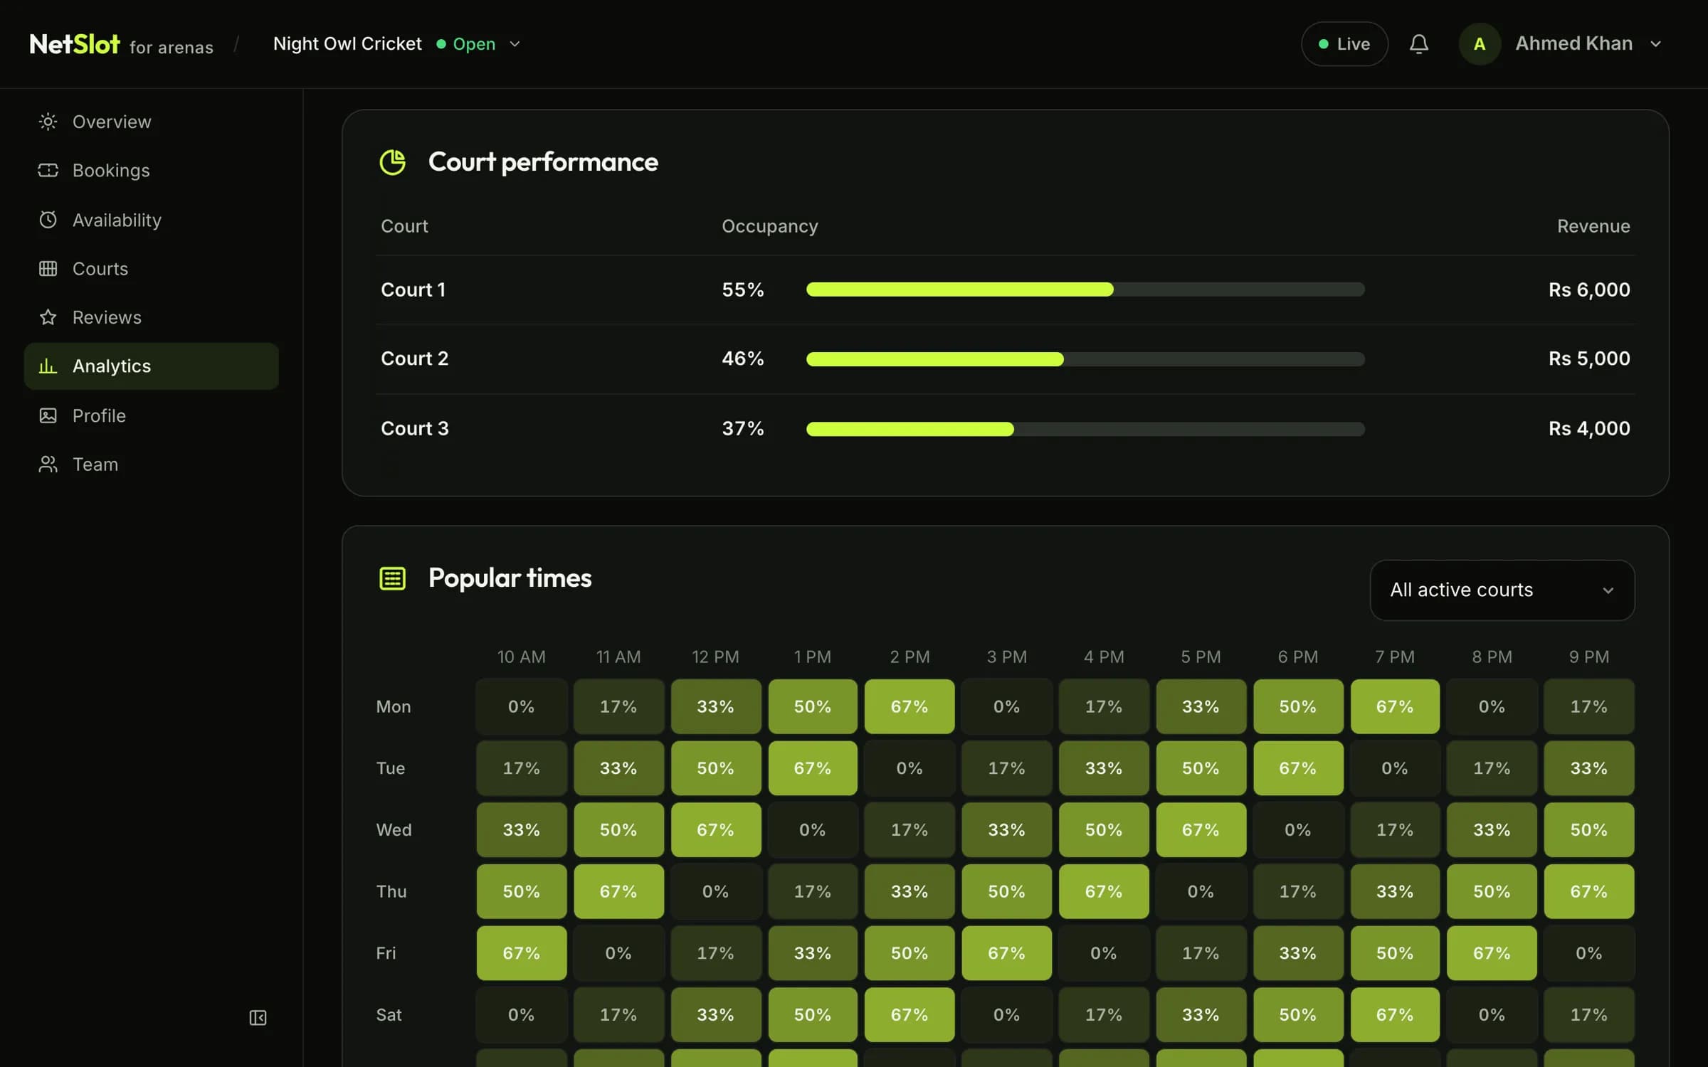The width and height of the screenshot is (1708, 1067).
Task: Click the Rs 6,000 revenue value
Action: point(1588,290)
